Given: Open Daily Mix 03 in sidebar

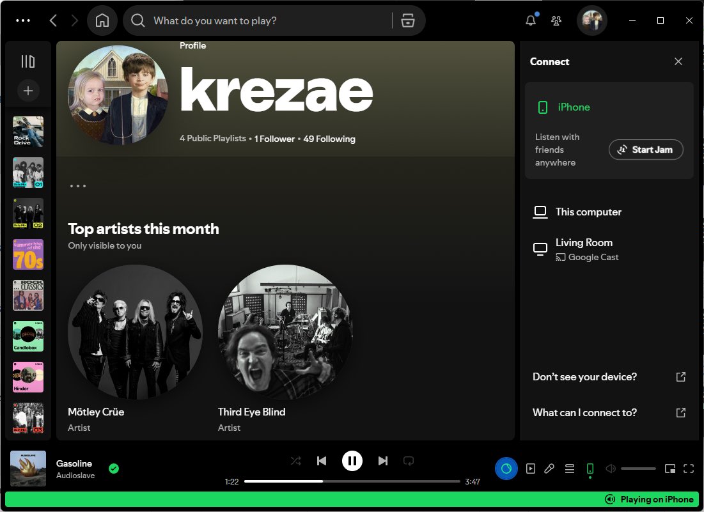Looking at the screenshot, I should pos(28,418).
